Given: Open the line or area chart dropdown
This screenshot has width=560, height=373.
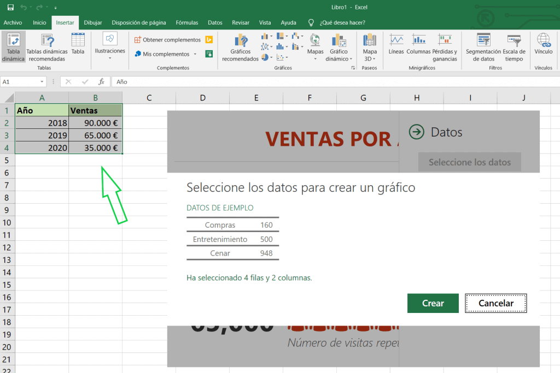Looking at the screenshot, I should click(266, 47).
